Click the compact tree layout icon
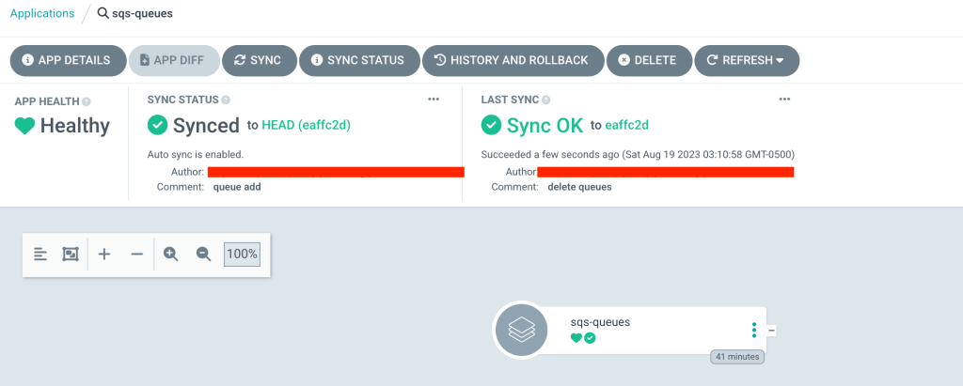963x386 pixels. point(40,254)
